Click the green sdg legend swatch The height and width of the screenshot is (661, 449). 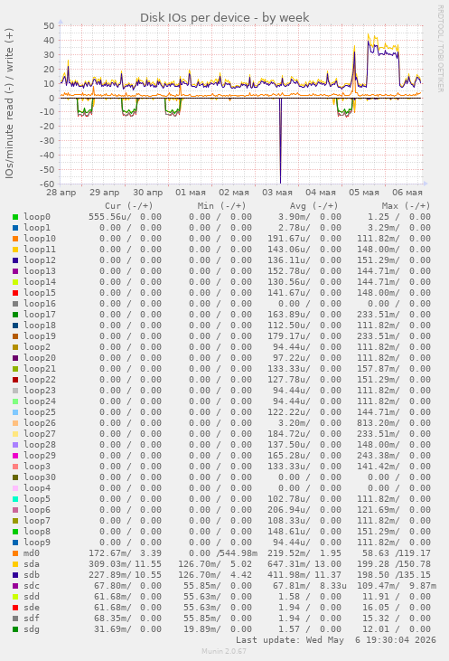point(15,629)
